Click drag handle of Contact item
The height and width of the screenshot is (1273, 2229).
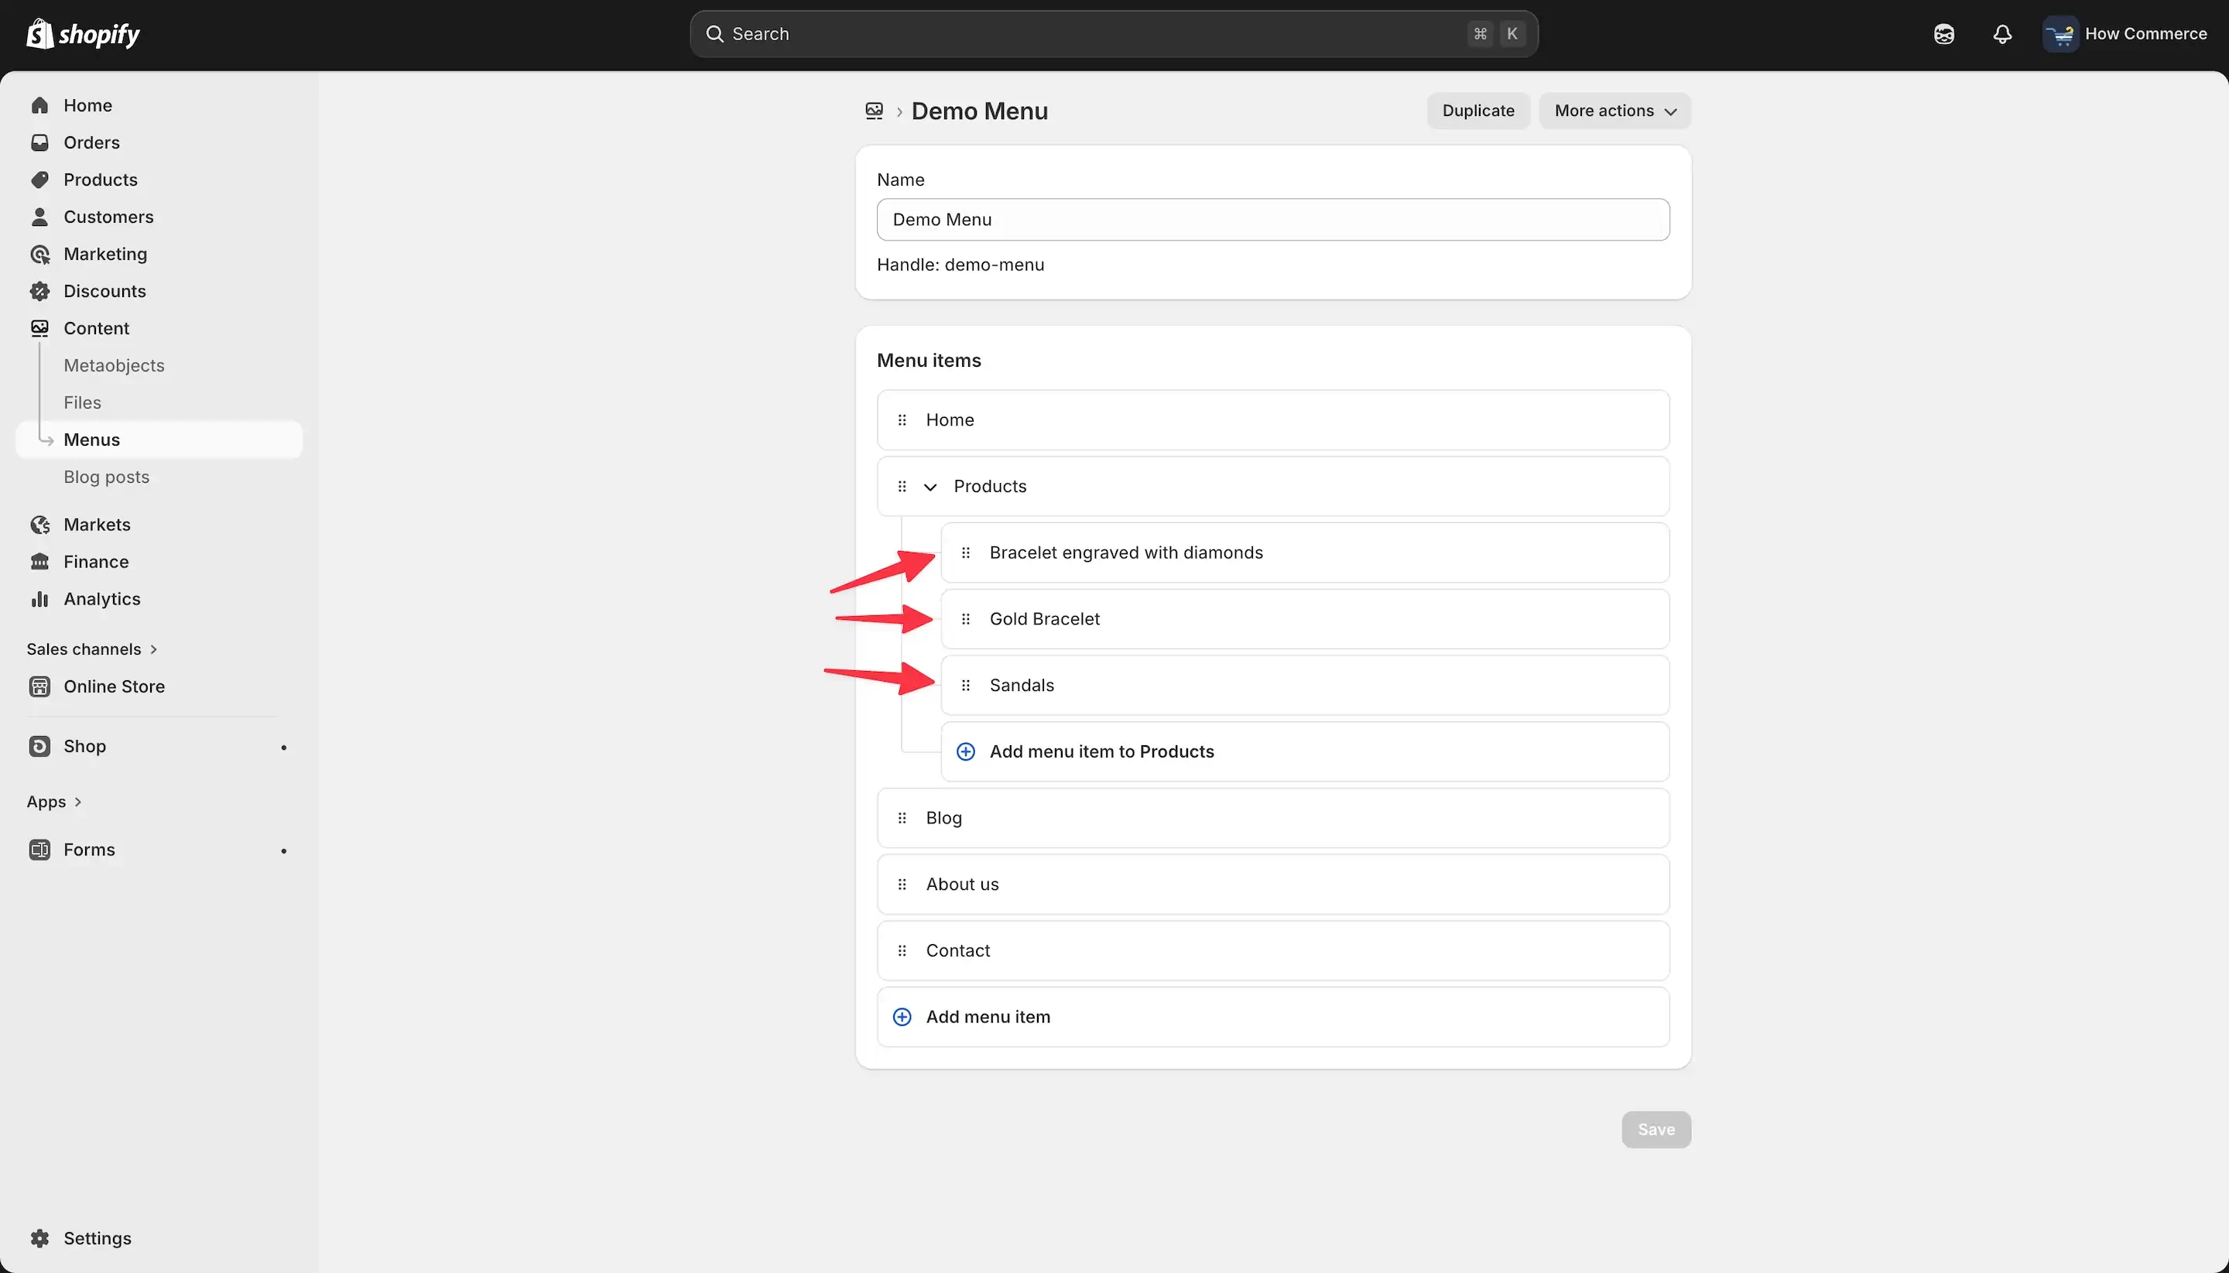click(x=902, y=950)
